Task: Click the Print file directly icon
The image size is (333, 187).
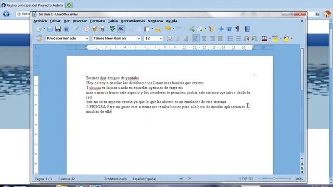Action: click(95, 29)
